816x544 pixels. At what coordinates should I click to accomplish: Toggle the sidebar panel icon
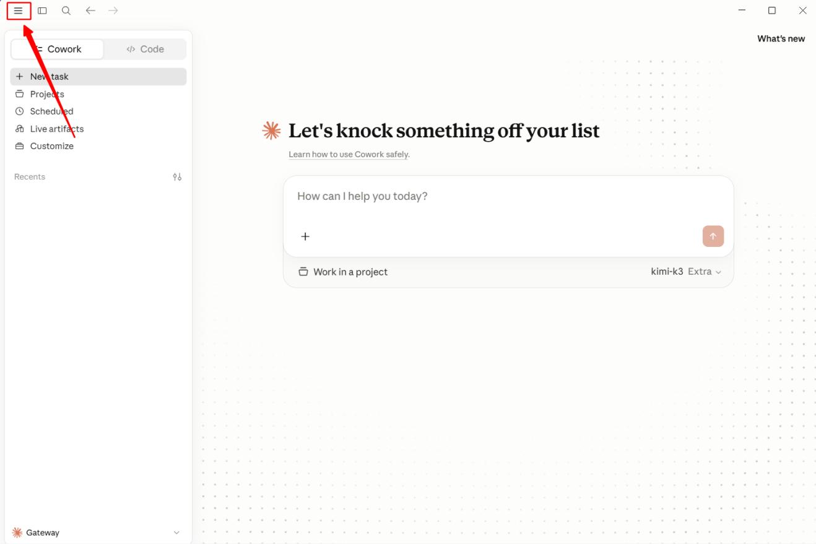[x=42, y=11]
